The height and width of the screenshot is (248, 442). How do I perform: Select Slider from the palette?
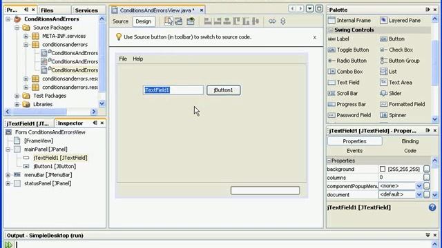[391, 94]
